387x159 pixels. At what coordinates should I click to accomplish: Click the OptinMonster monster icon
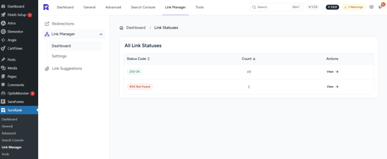pyautogui.click(x=3, y=93)
